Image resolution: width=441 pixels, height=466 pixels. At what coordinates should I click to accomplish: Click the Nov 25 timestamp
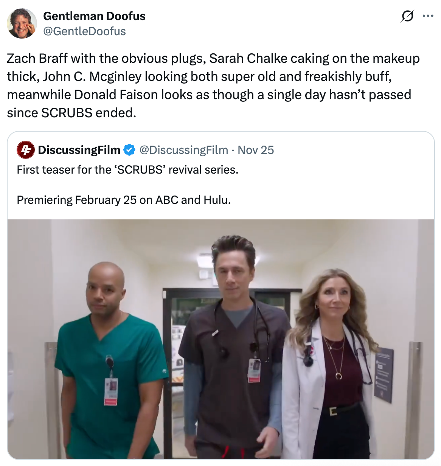(256, 150)
